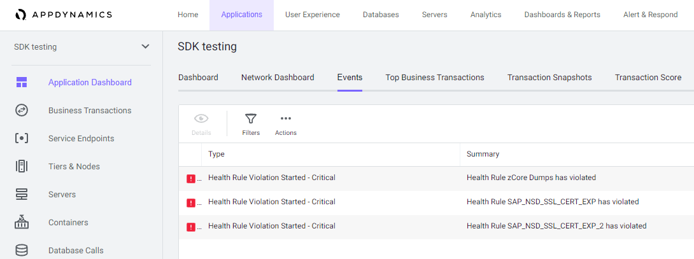Open Application Dashboard sidebar link
694x259 pixels.
90,82
